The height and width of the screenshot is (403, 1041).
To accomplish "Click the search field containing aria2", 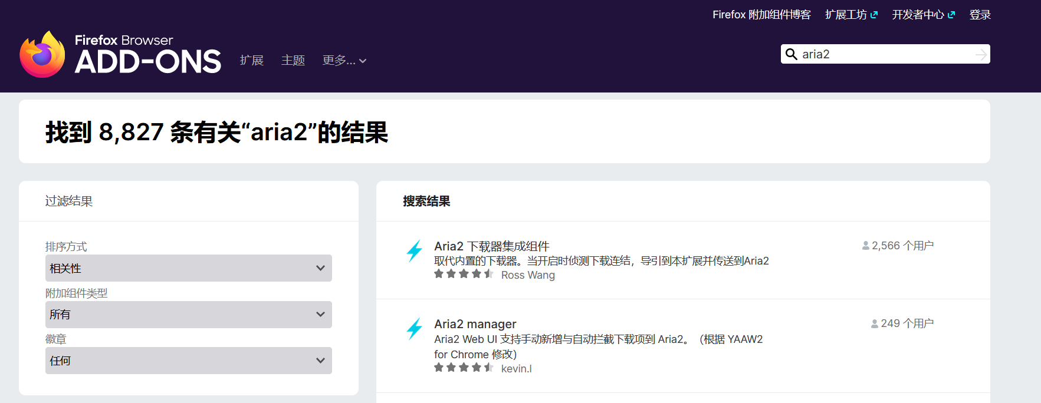I will pos(885,54).
